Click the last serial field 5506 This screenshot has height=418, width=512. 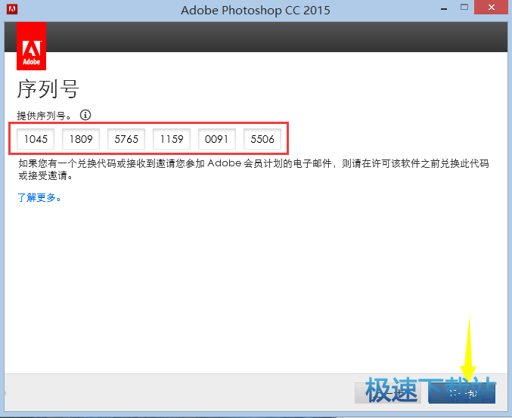[262, 139]
